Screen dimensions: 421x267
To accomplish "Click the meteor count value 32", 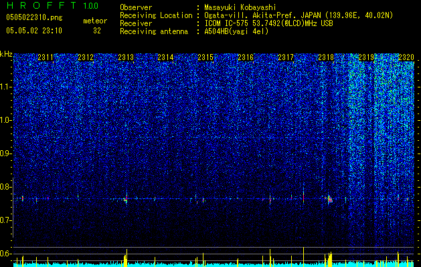I will pyautogui.click(x=97, y=31).
